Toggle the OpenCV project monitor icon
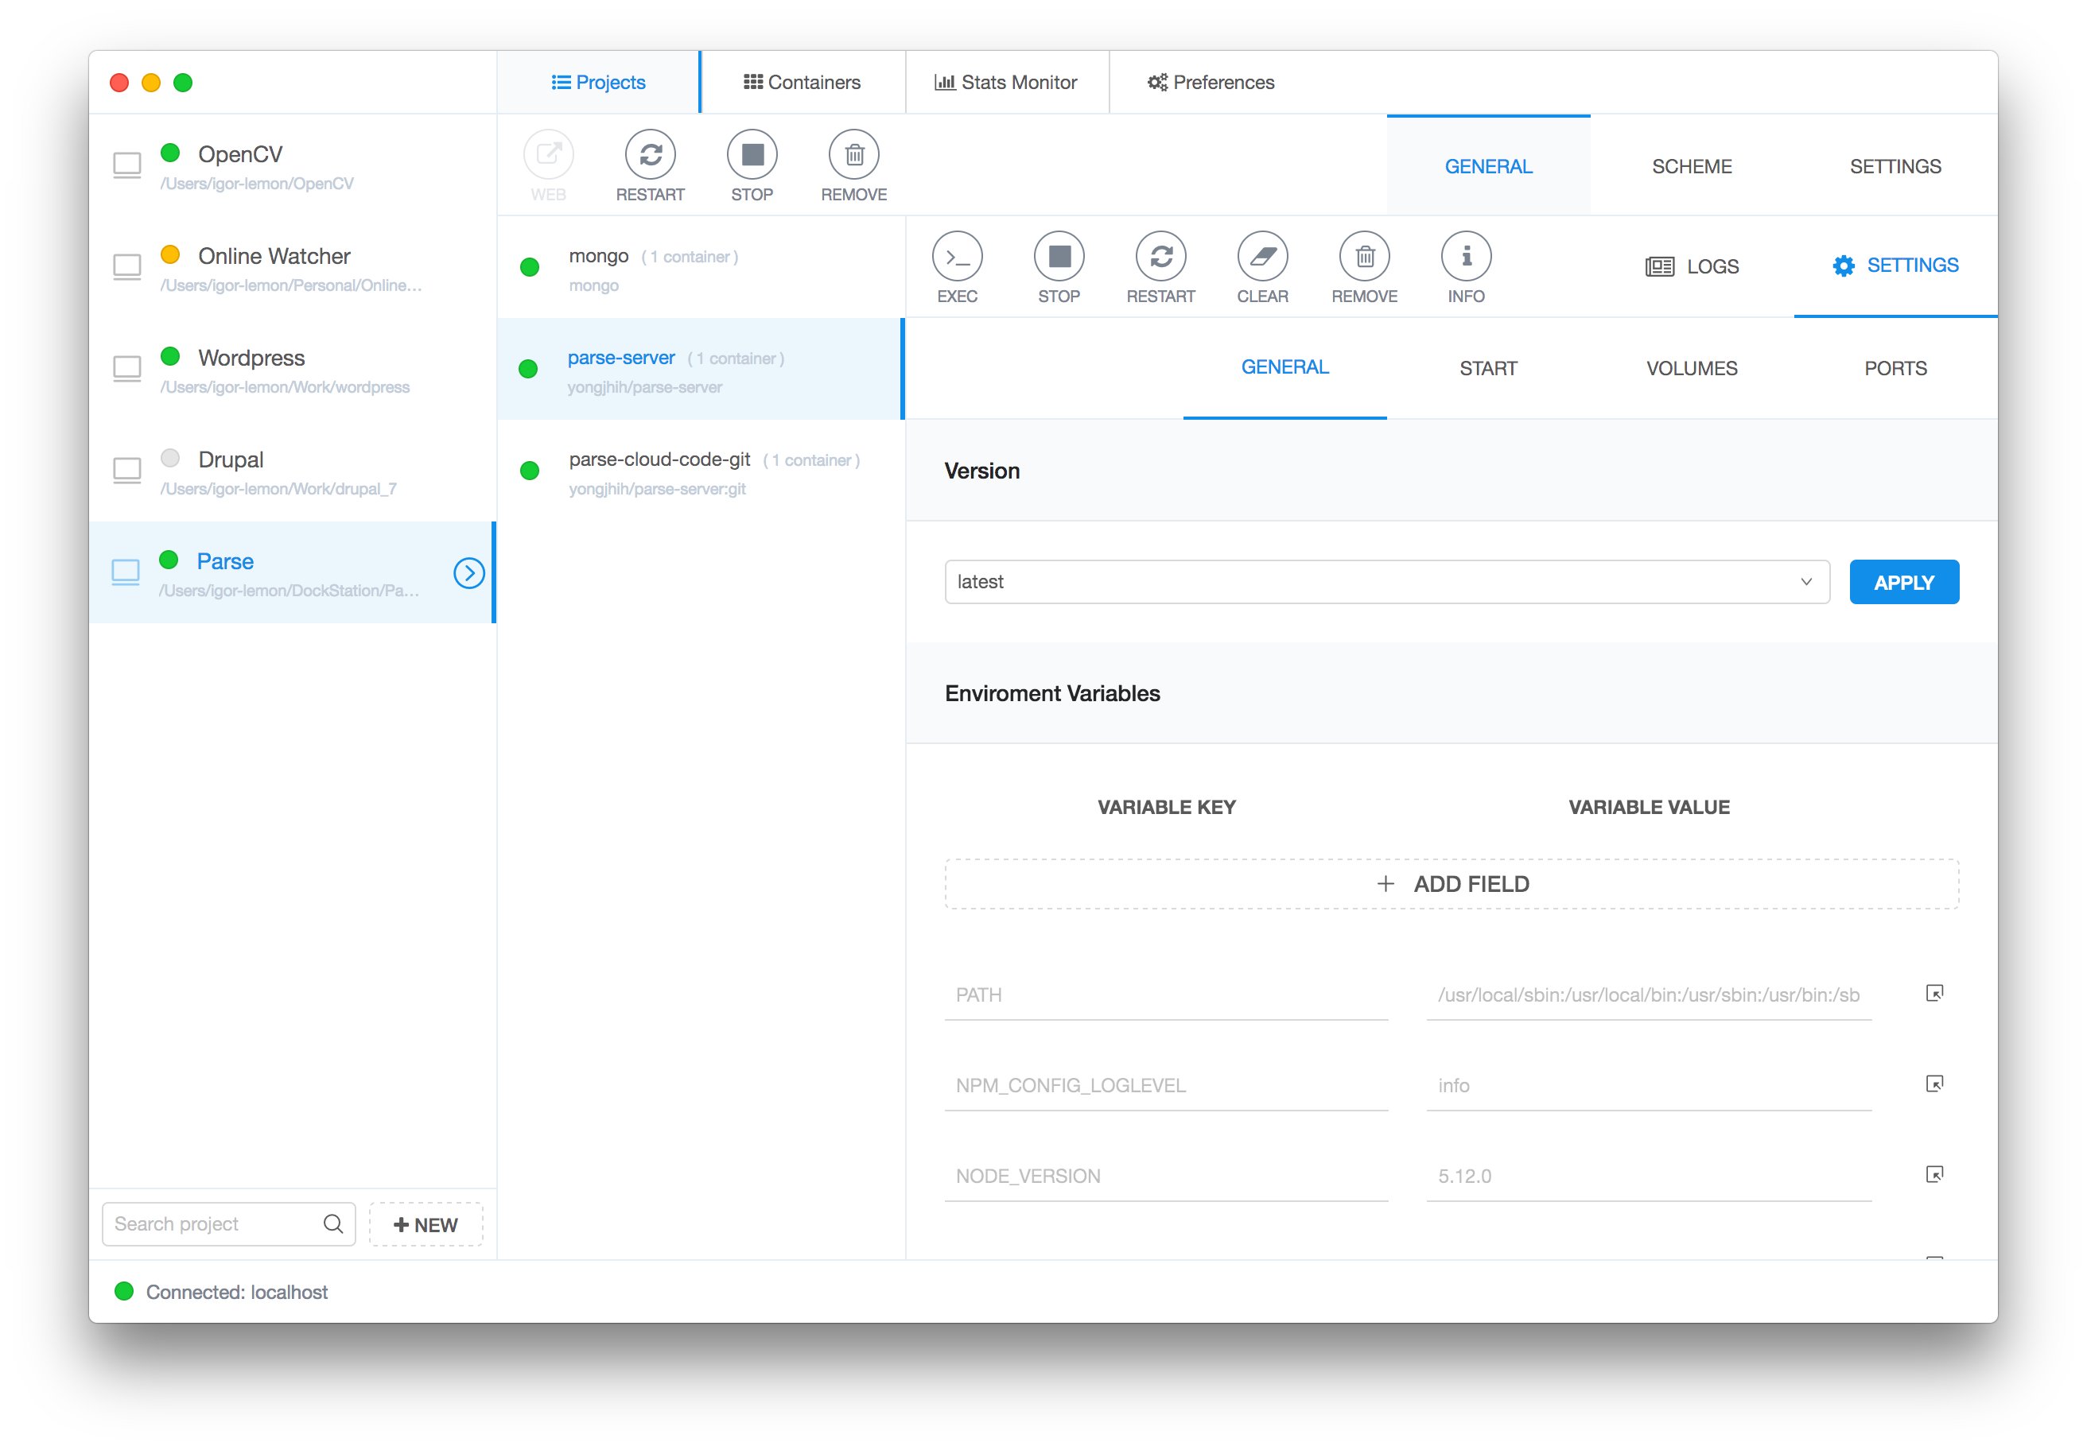The height and width of the screenshot is (1450, 2087). pos(127,165)
